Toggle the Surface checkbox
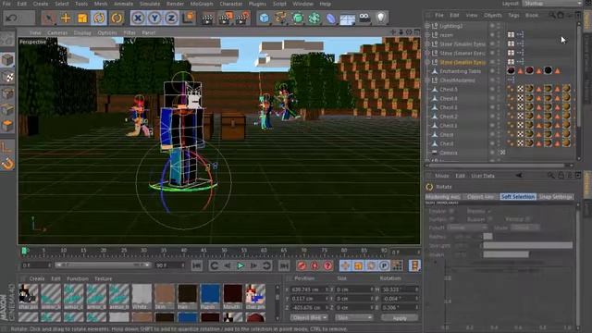 pos(451,219)
